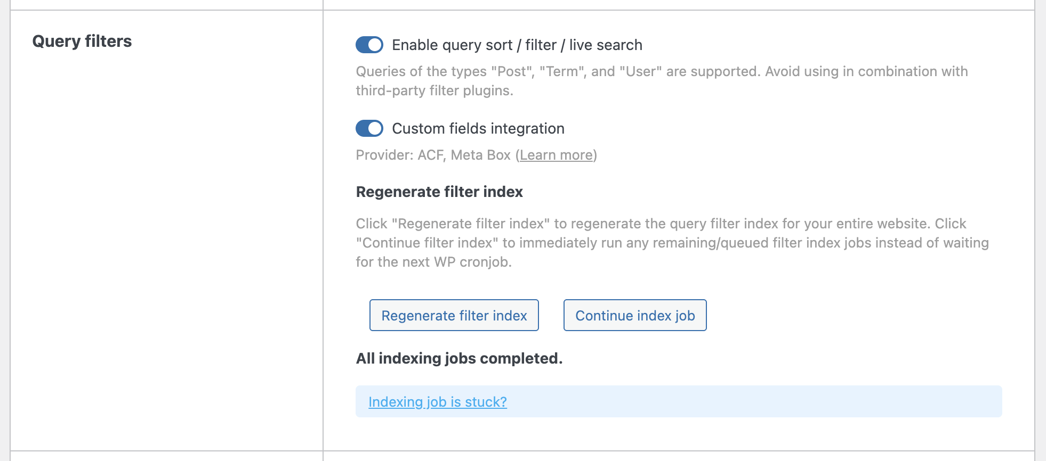Click the 'All indexing jobs completed.' status
The width and height of the screenshot is (1046, 461).
click(x=459, y=358)
